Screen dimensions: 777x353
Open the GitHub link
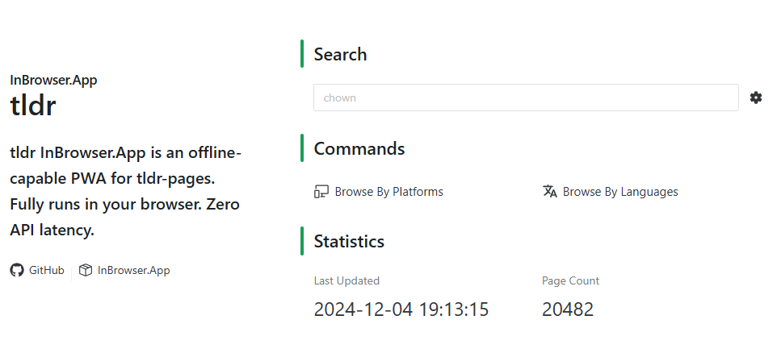coord(37,270)
